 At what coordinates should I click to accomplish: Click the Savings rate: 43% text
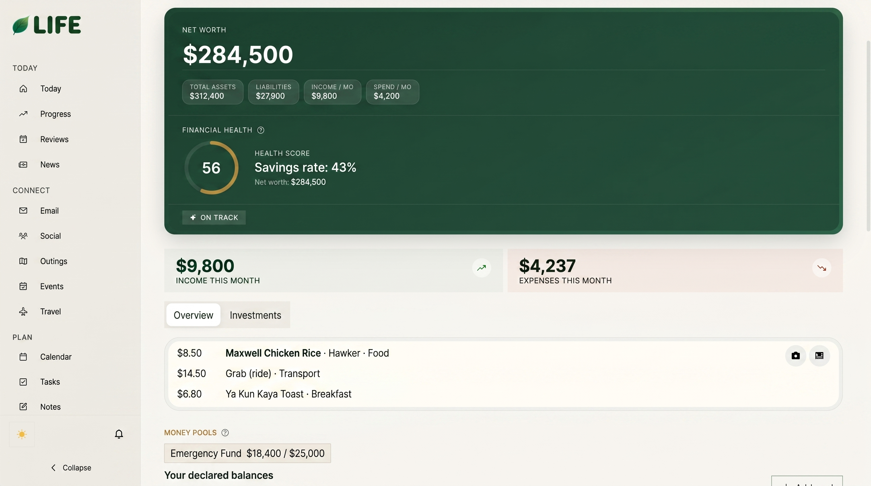305,167
